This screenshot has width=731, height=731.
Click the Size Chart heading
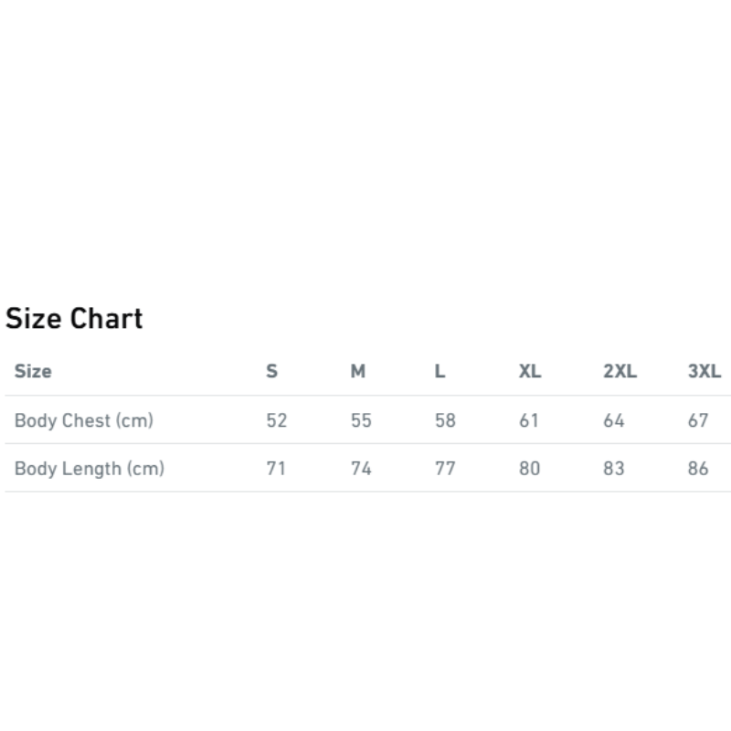click(x=74, y=319)
